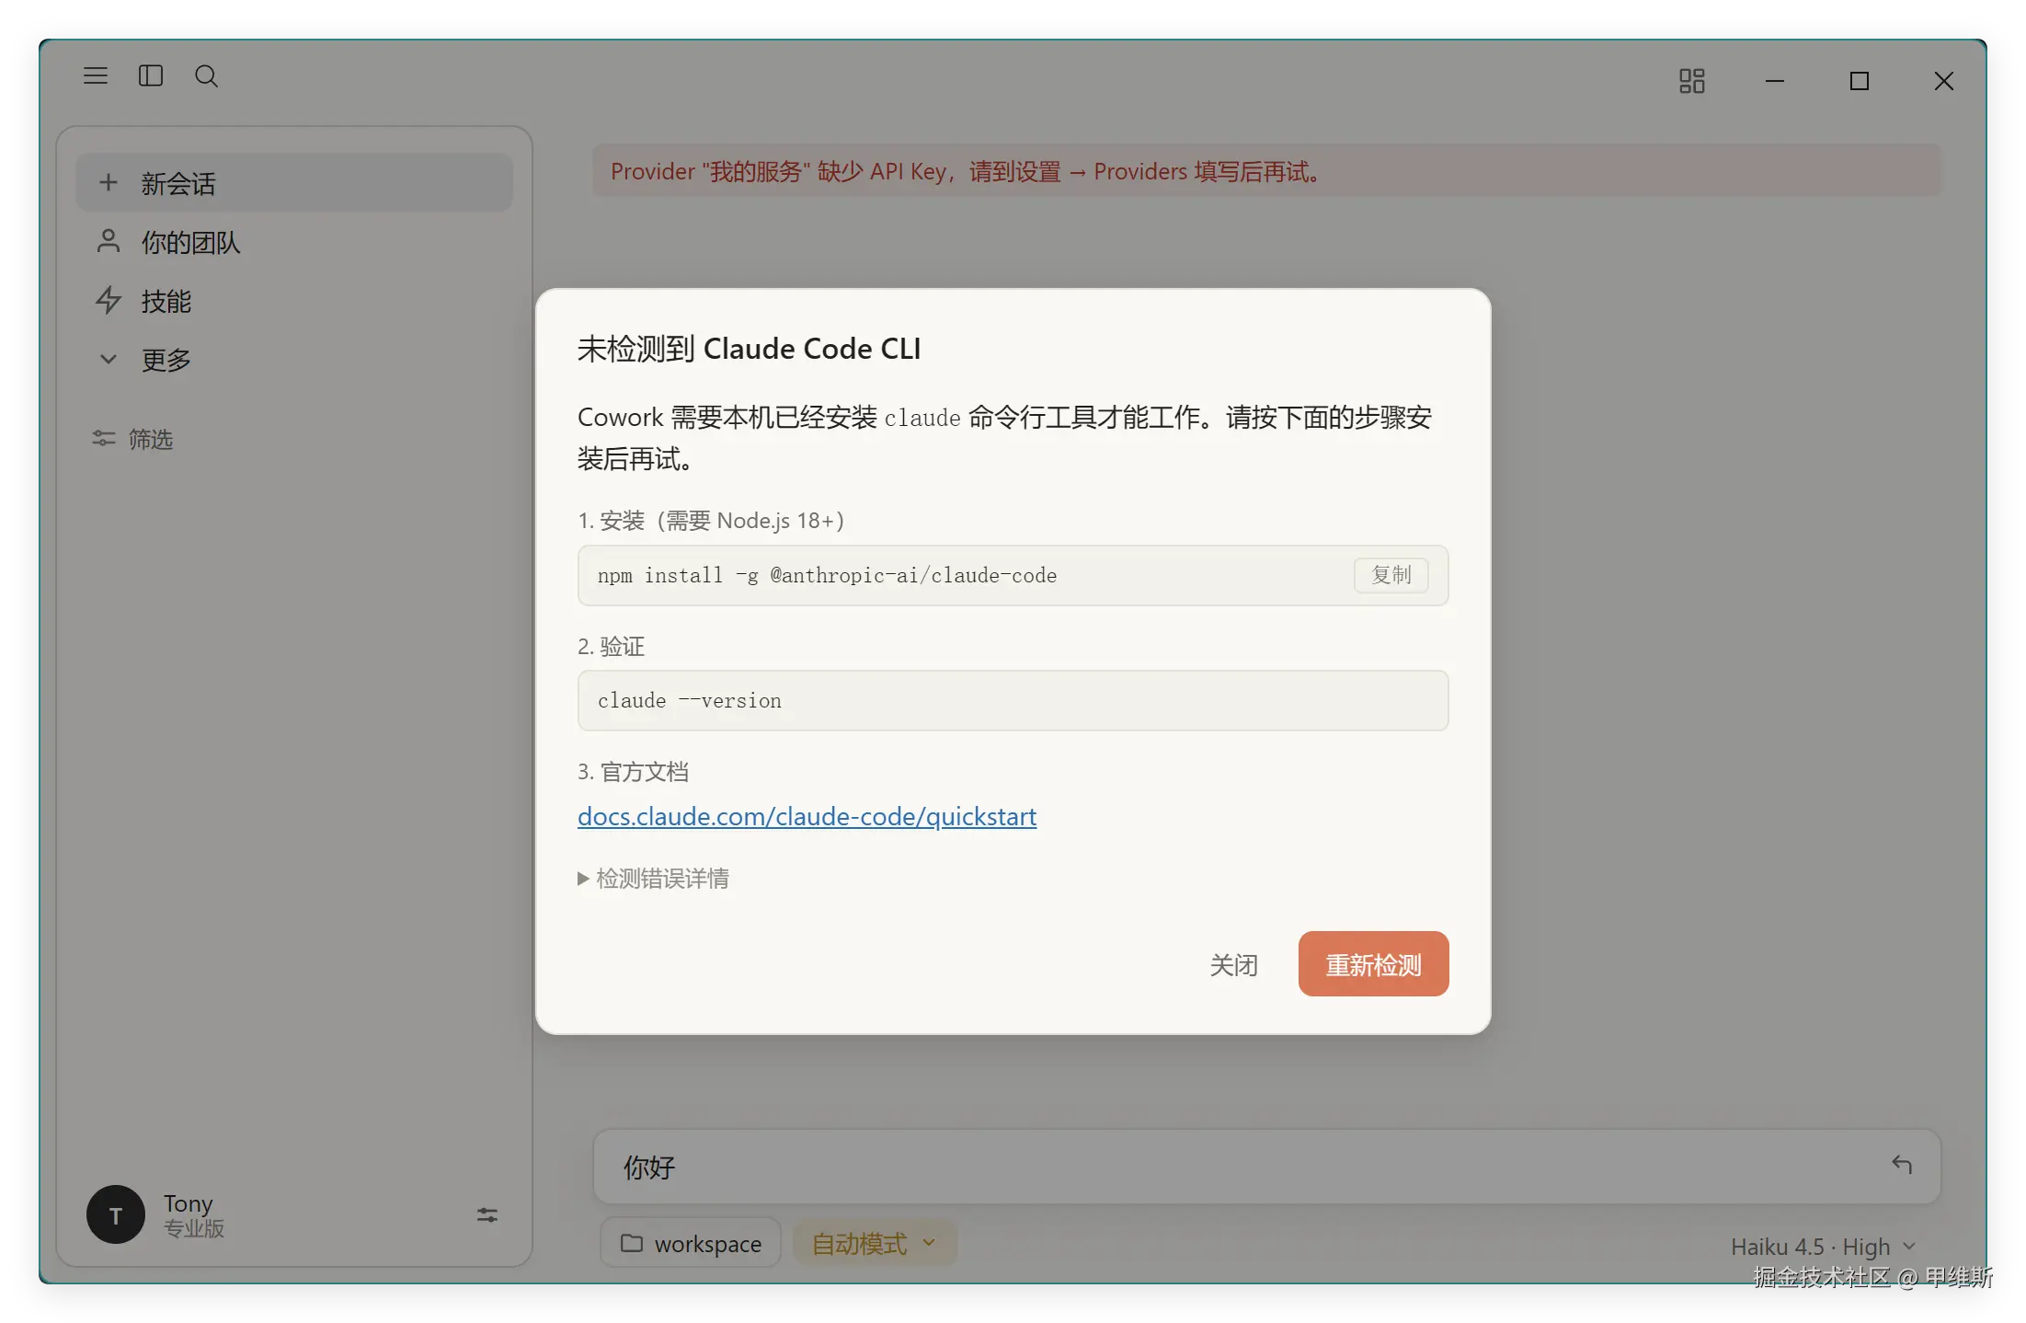2026x1323 pixels.
Task: Open the Haiku 4.5 · High model selector
Action: coord(1823,1247)
